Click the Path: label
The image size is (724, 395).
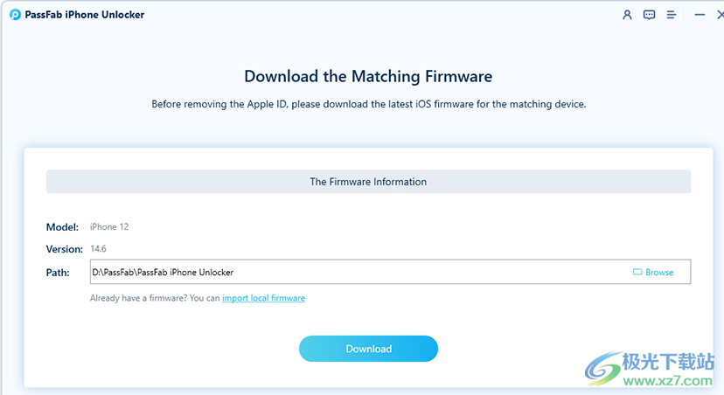pos(58,273)
